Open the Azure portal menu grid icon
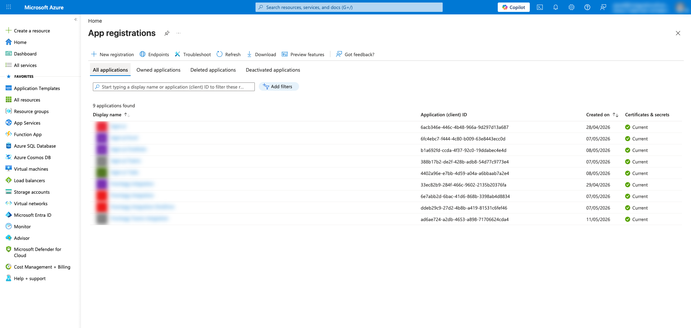 click(9, 7)
